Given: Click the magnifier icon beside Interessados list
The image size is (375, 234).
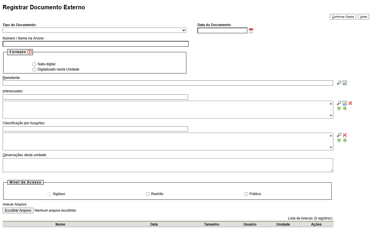Looking at the screenshot, I should click(339, 103).
